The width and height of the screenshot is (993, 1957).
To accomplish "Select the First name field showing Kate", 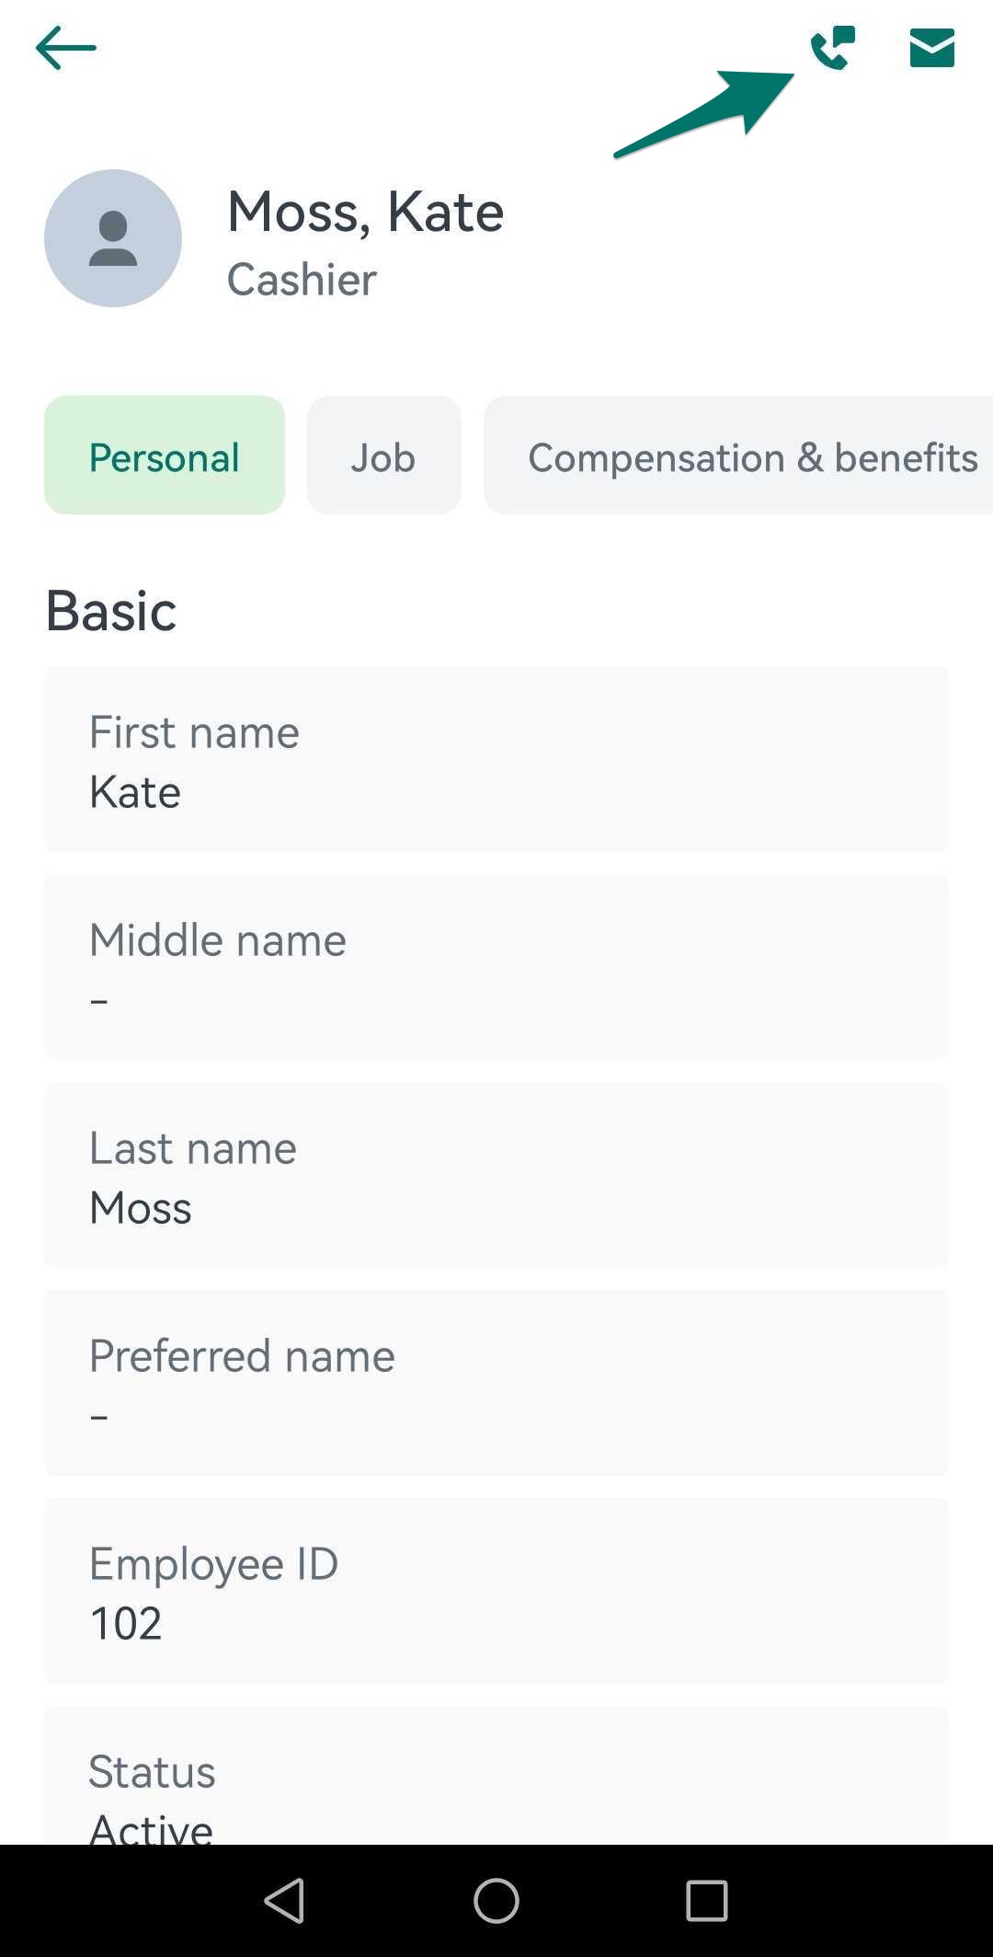I will tap(496, 759).
